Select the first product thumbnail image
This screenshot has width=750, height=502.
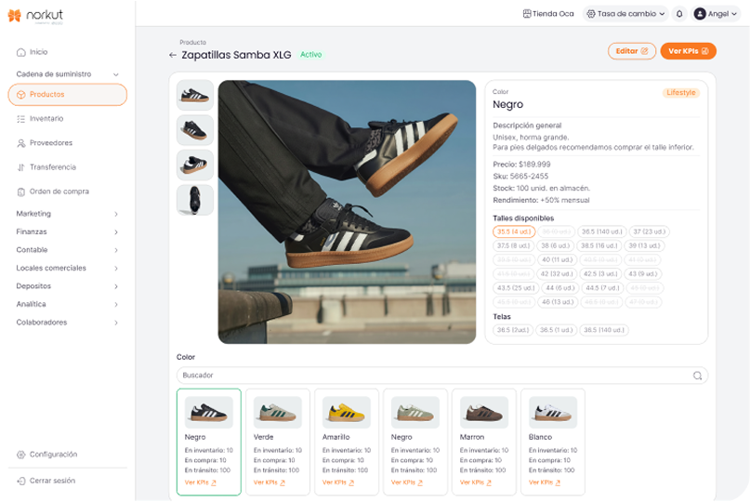point(195,95)
